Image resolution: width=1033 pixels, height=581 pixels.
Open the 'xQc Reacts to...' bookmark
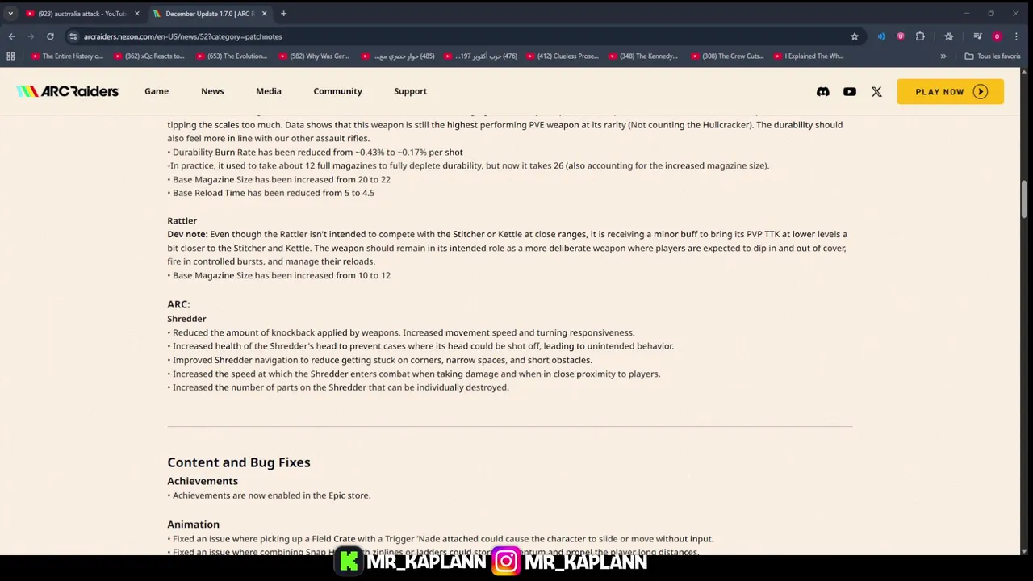(x=149, y=56)
